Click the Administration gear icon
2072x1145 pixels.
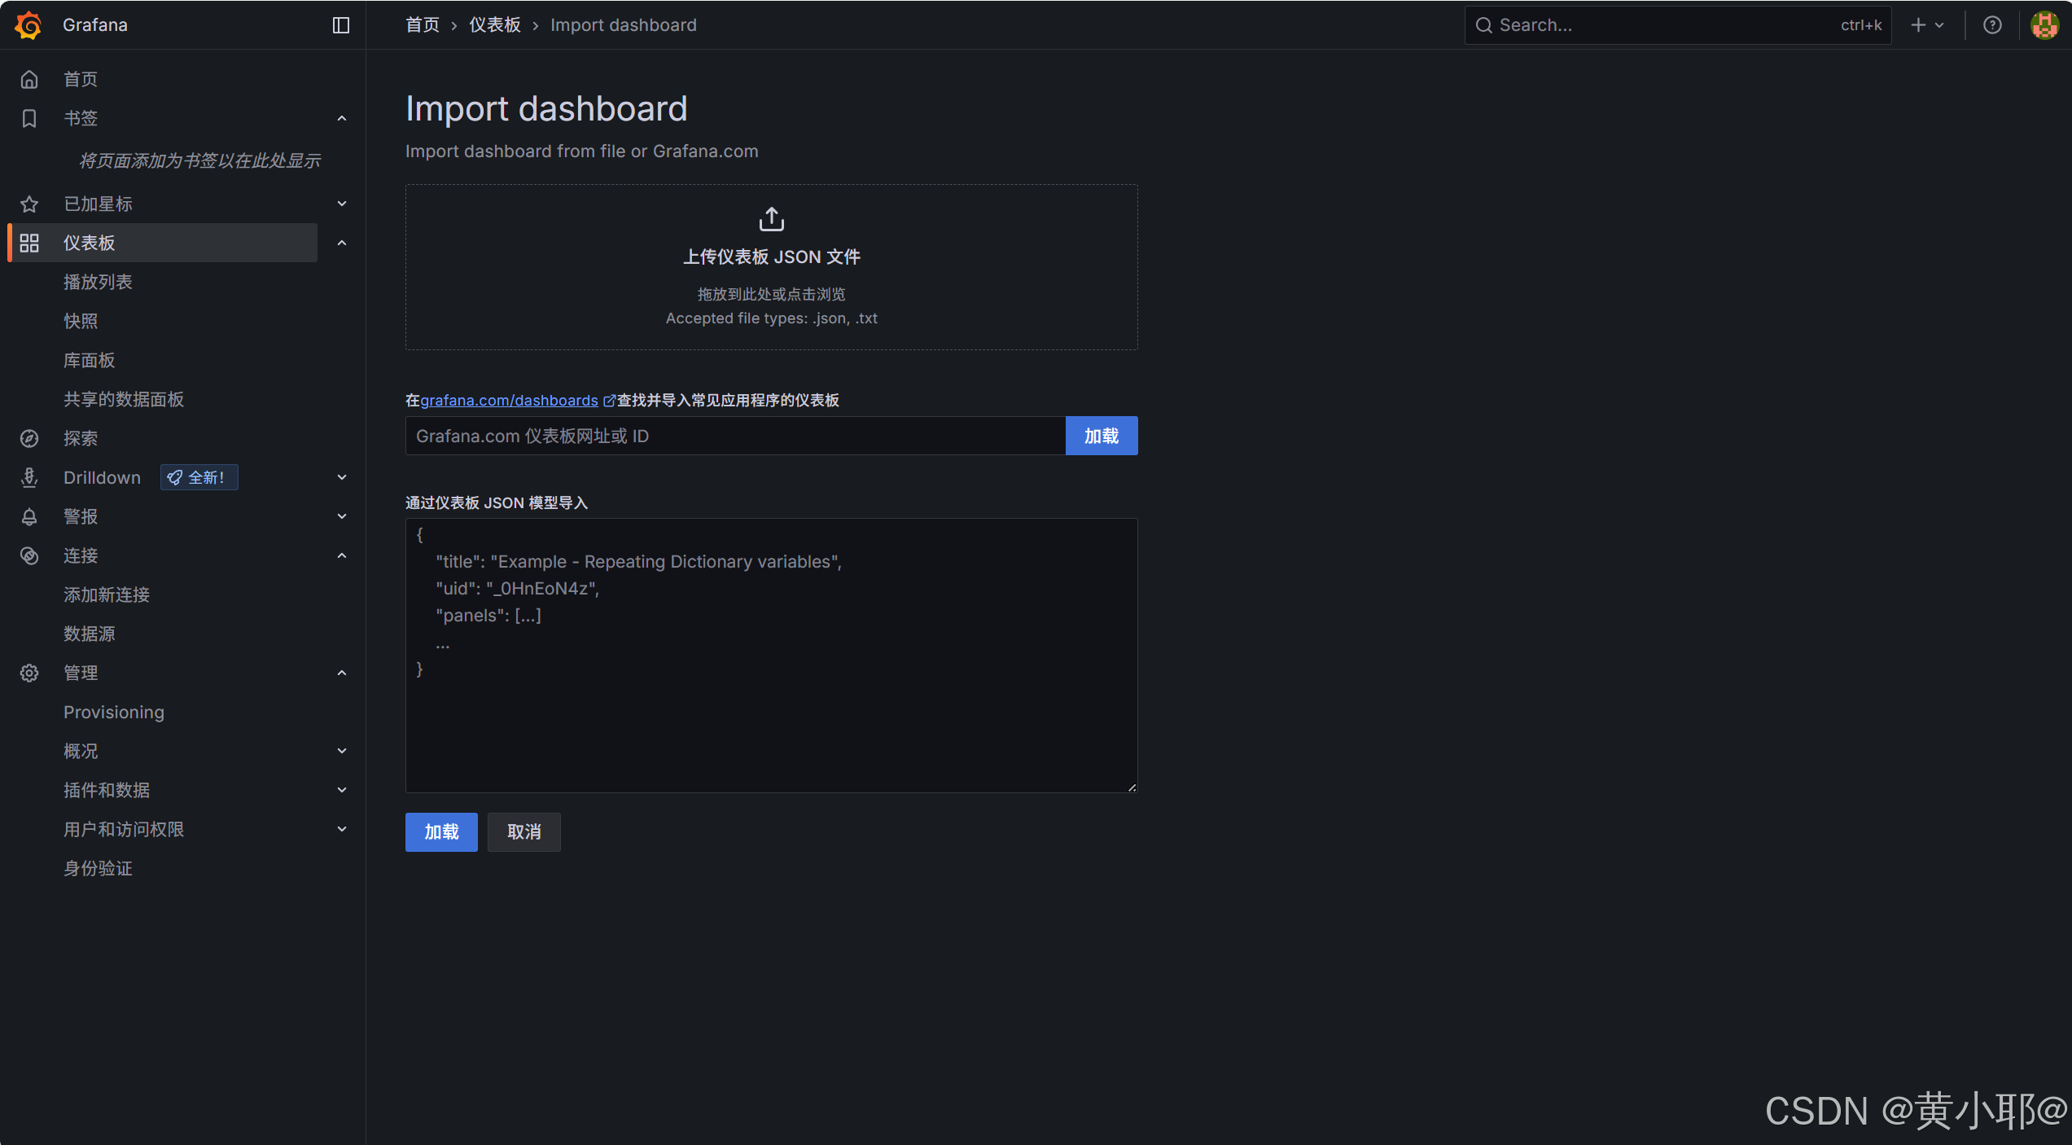tap(29, 673)
